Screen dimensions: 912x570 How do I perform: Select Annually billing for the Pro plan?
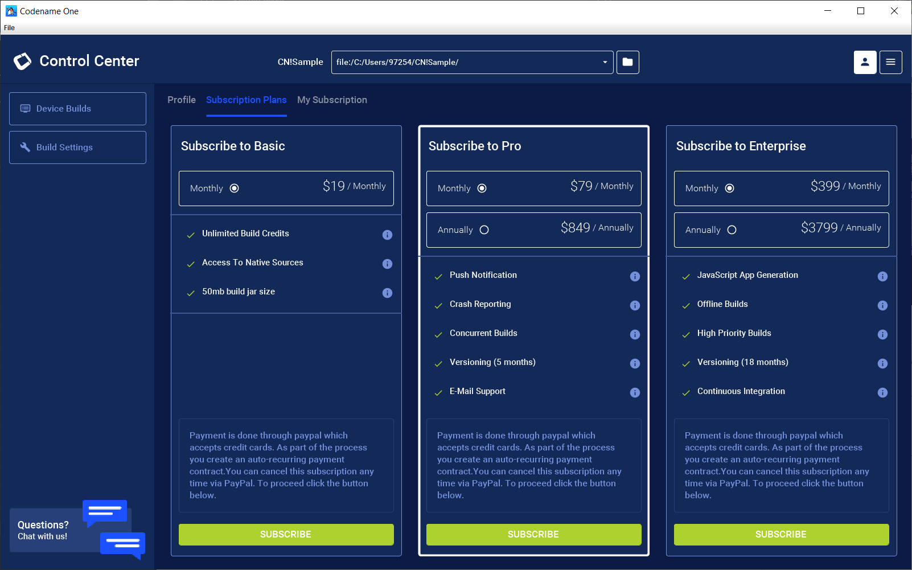coord(484,229)
